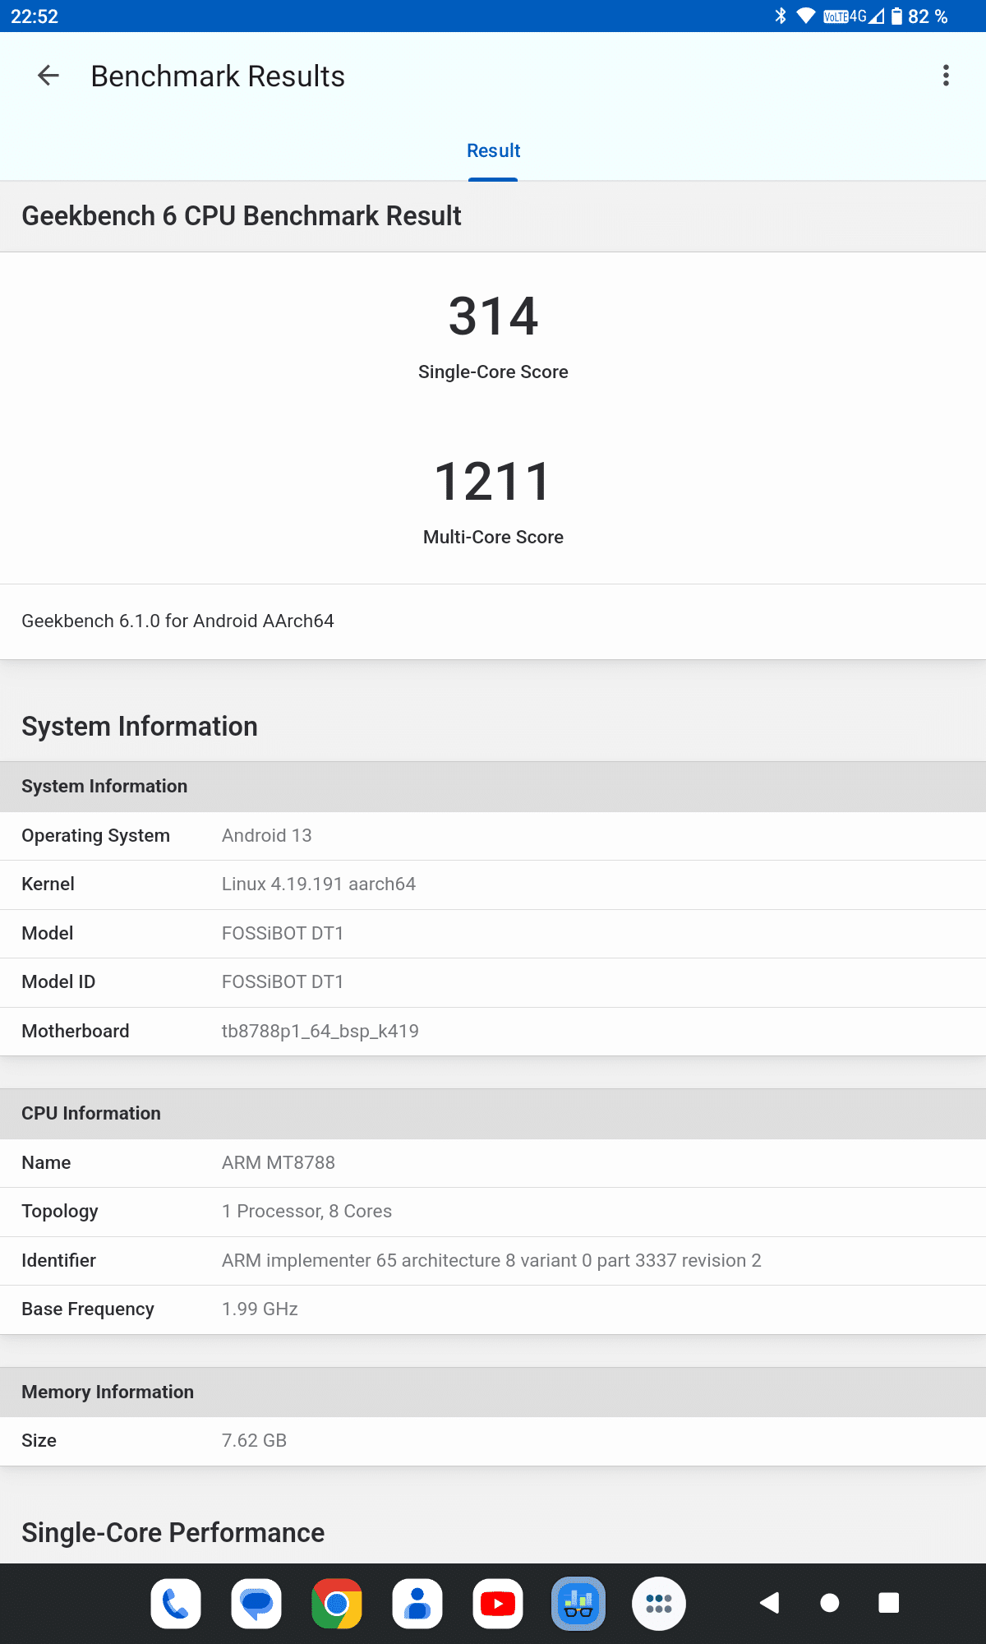Tap the battery indicator showing 82 %
Viewport: 986px width, 1644px height.
(x=919, y=16)
